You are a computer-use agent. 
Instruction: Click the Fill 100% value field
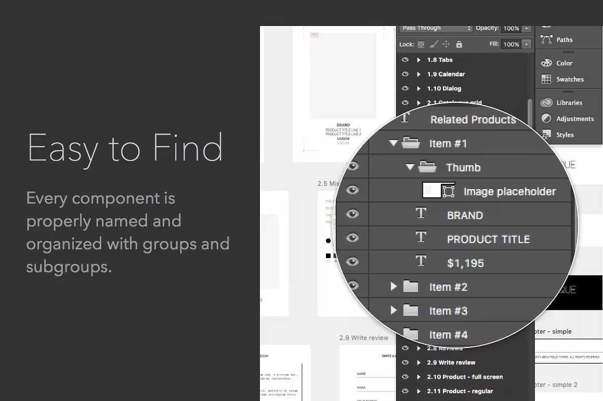(511, 44)
